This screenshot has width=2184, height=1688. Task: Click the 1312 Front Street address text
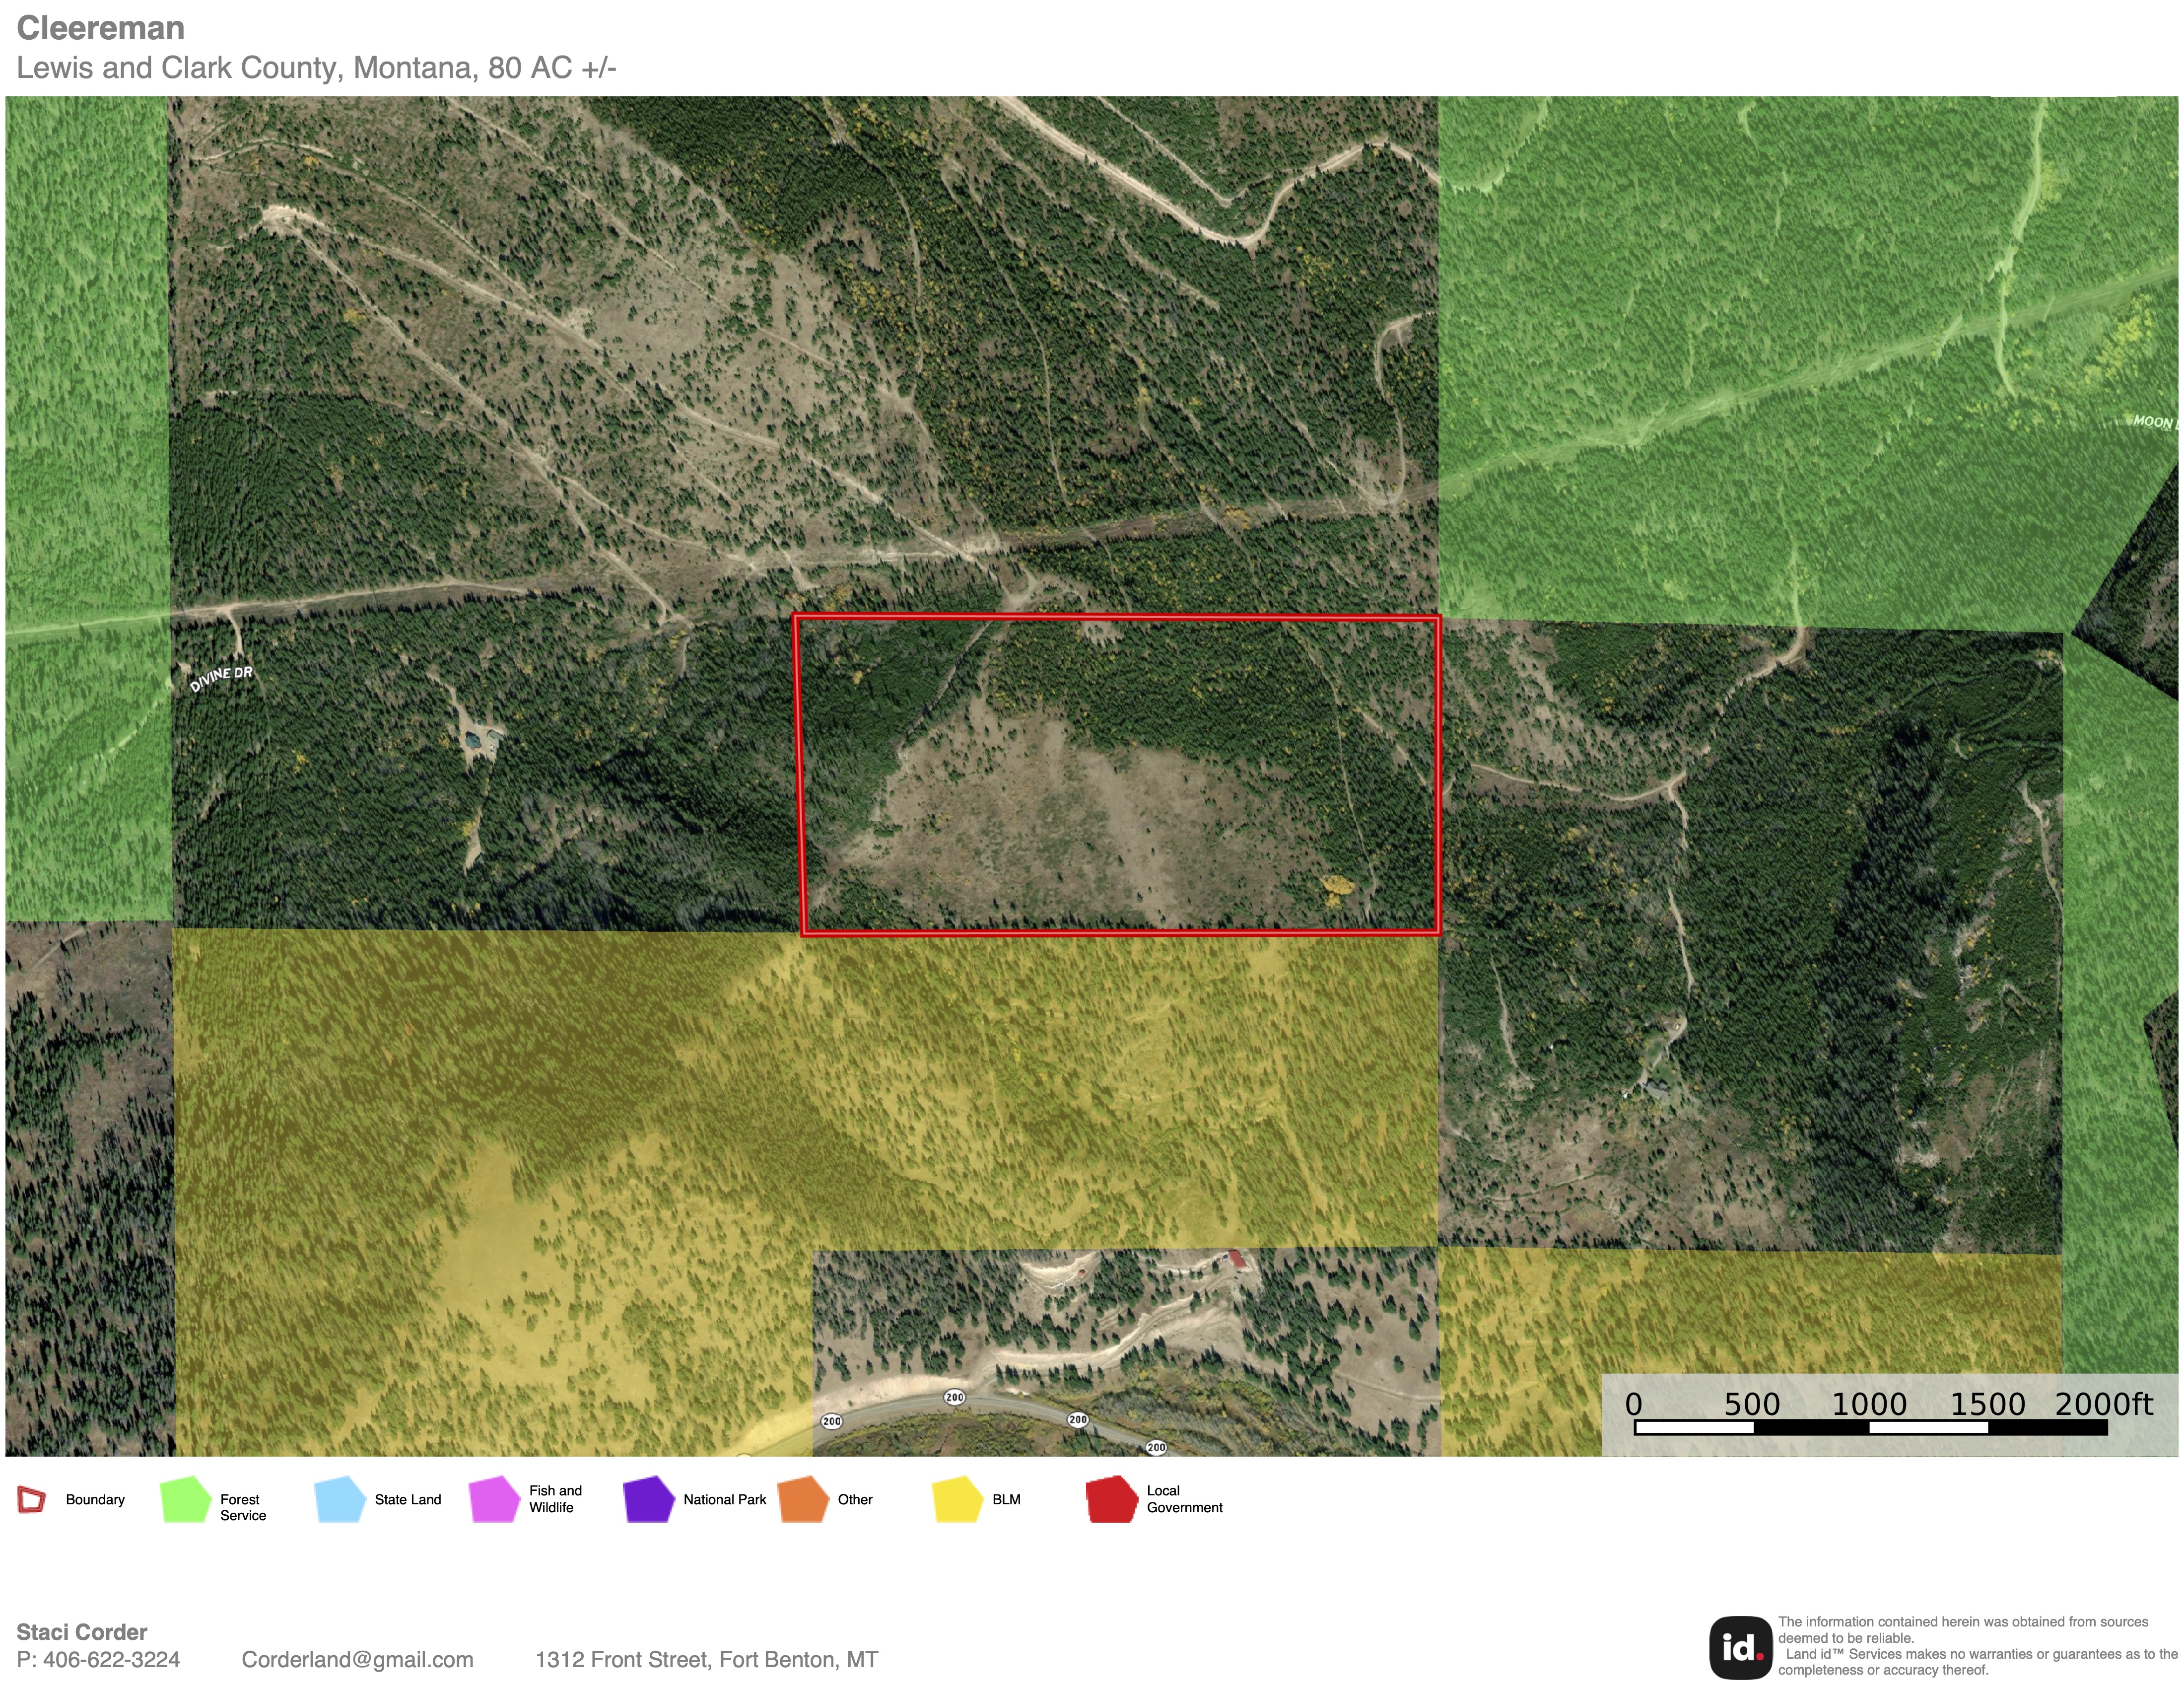click(x=706, y=1660)
